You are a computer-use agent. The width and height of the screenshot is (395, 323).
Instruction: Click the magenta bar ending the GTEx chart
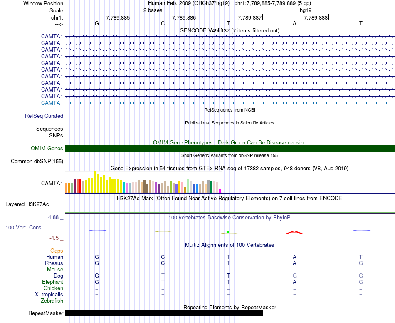220,191
